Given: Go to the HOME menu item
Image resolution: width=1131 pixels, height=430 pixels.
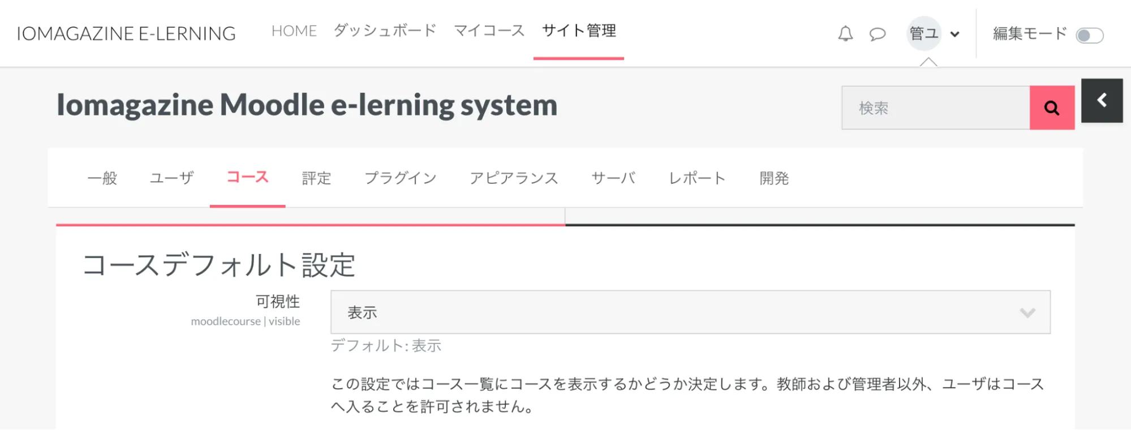Looking at the screenshot, I should (294, 31).
